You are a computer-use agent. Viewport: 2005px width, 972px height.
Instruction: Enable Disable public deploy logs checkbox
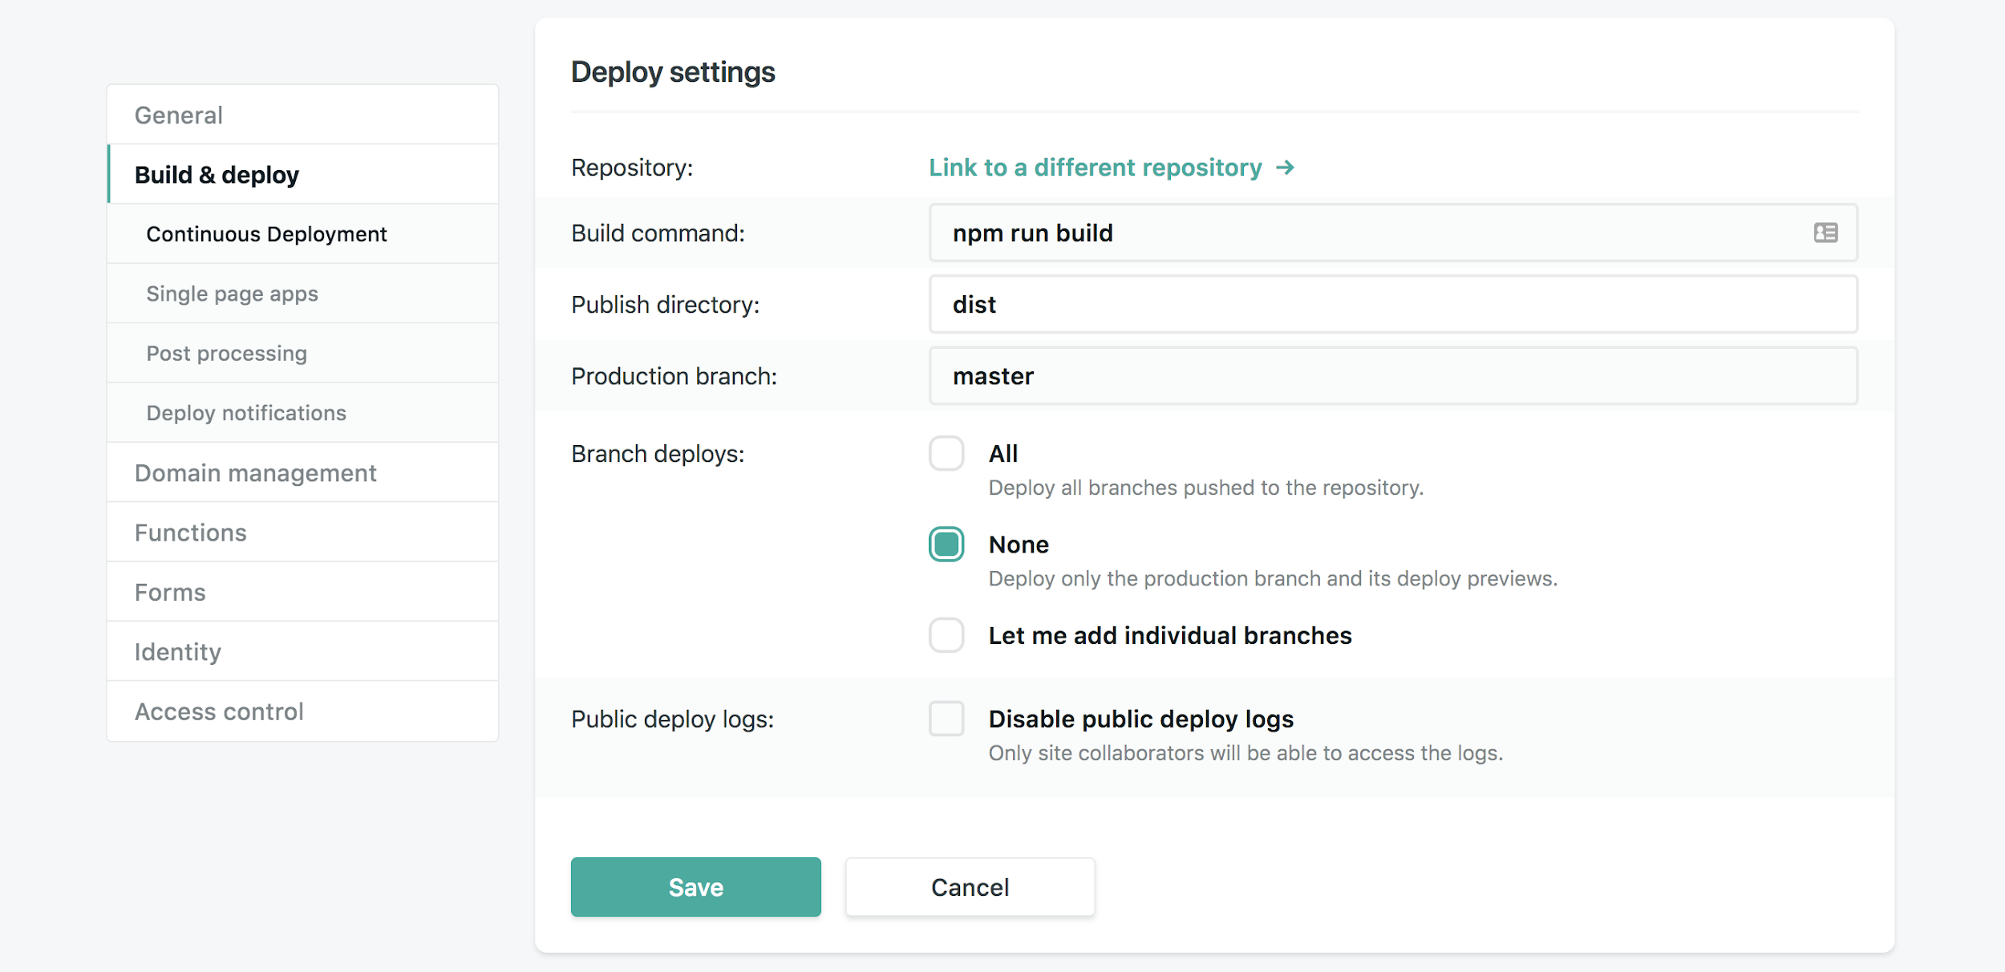(x=946, y=719)
